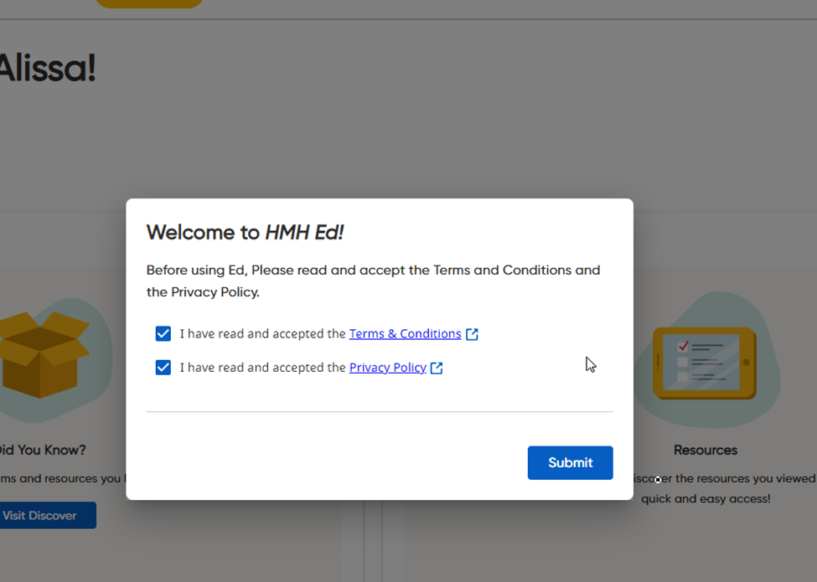Image resolution: width=817 pixels, height=582 pixels.
Task: Open the Privacy Policy link
Action: (x=388, y=368)
